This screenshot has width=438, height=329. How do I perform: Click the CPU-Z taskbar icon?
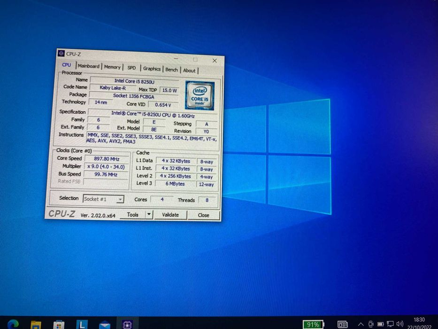point(127,324)
